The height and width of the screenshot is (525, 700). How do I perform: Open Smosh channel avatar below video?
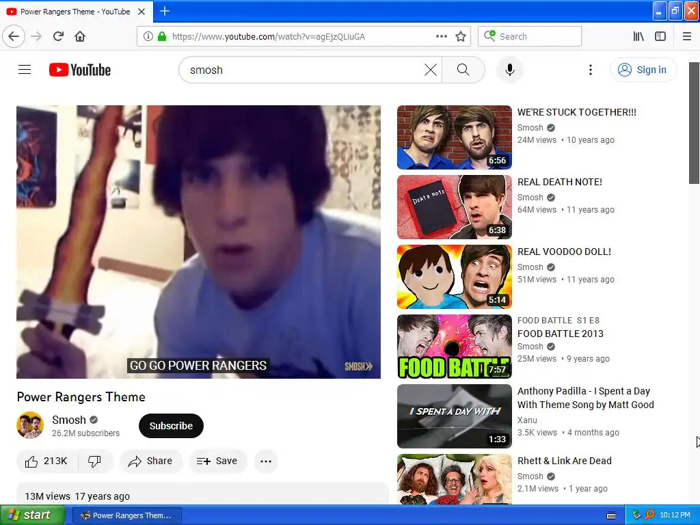(x=30, y=425)
